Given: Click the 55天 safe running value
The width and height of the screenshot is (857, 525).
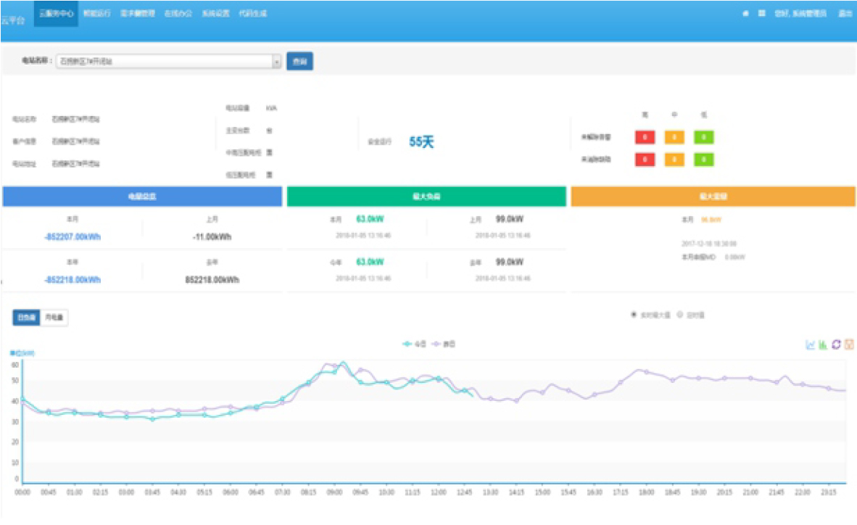Looking at the screenshot, I should tap(421, 142).
